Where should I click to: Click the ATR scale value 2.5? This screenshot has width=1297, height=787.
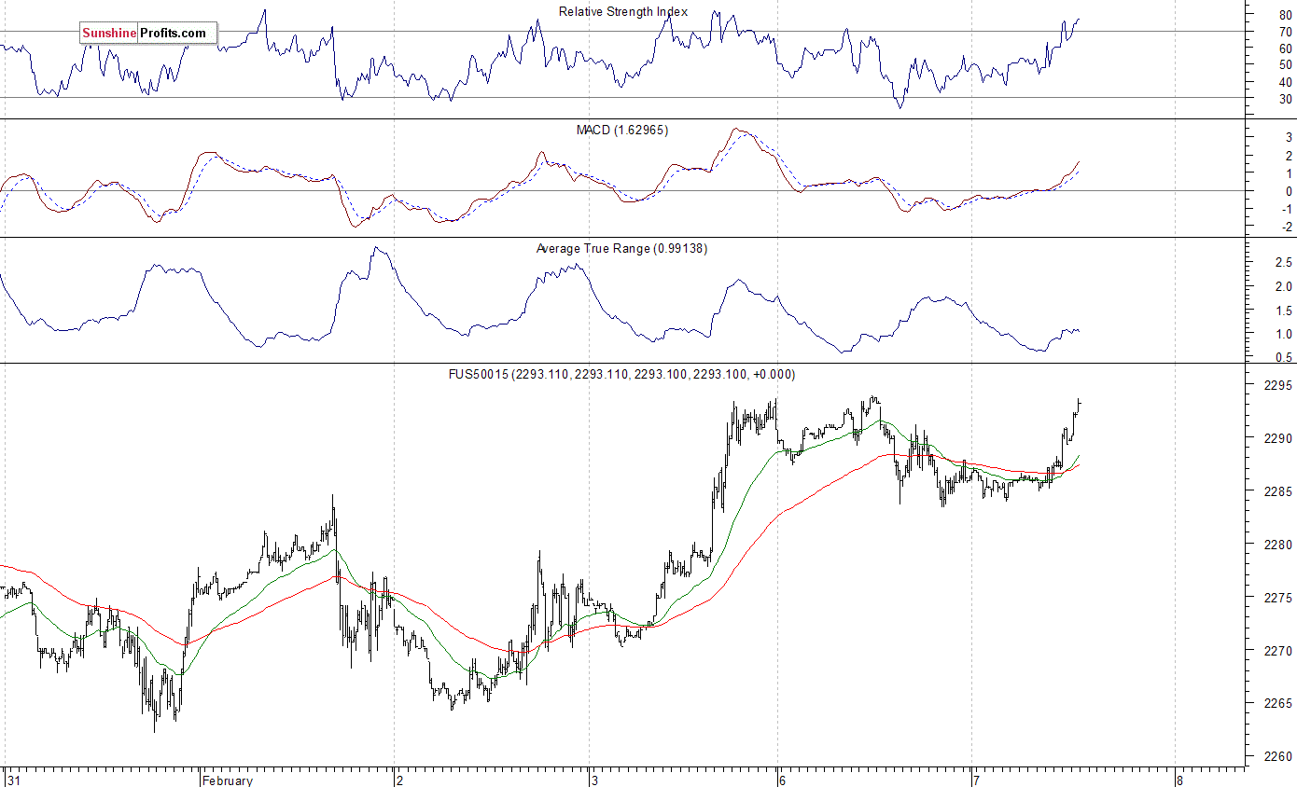1284,264
